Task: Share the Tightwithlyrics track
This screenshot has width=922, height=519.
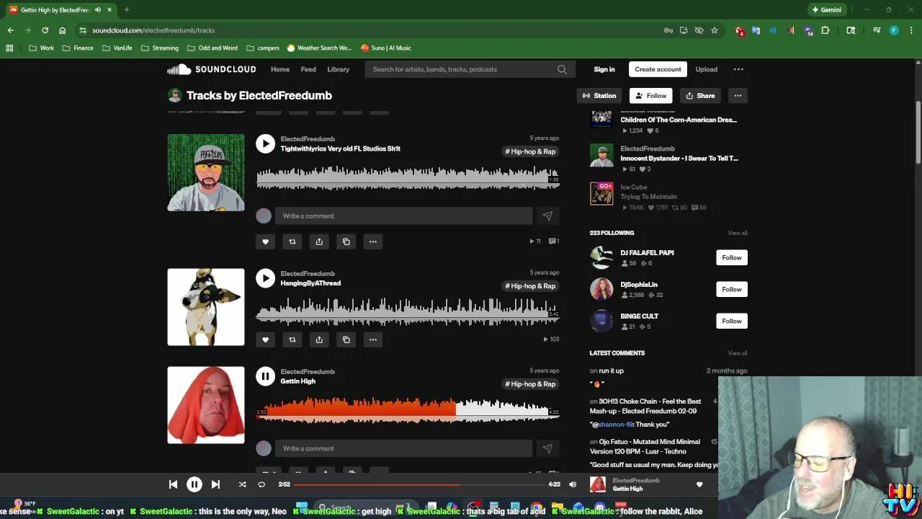Action: click(x=319, y=241)
